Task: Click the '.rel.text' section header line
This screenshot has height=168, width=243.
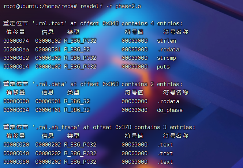Action: (x=93, y=23)
